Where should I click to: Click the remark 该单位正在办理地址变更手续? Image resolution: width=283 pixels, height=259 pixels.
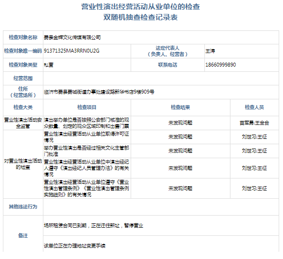(x=75, y=246)
